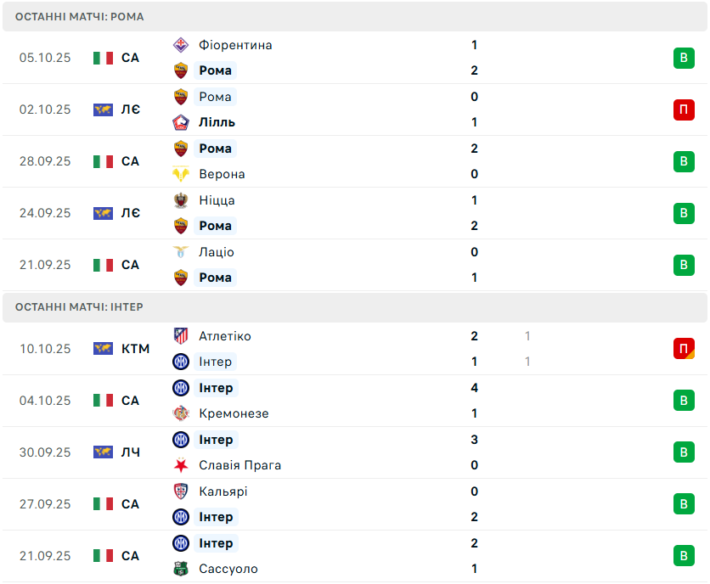Click the Cremonese club crest icon
Screen dimensions: 710x584
181,413
